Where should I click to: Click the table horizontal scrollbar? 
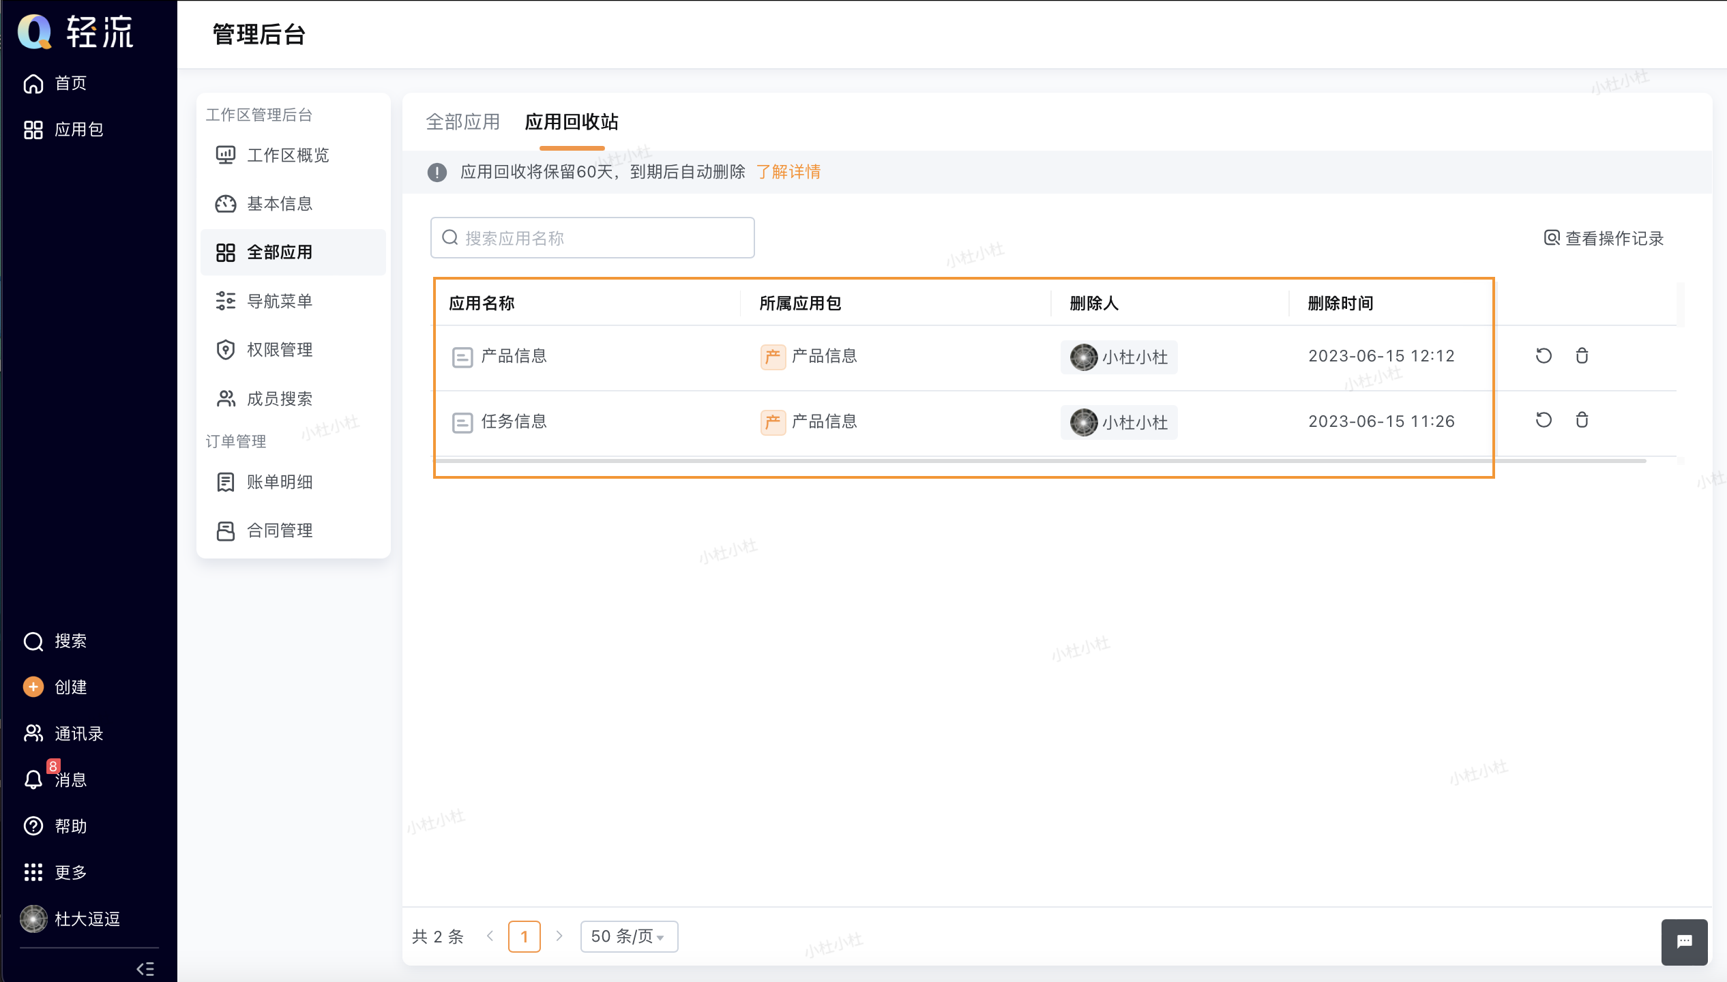1041,461
